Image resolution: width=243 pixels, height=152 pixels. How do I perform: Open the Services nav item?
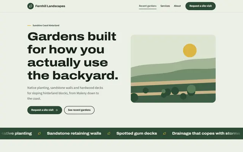pyautogui.click(x=165, y=6)
